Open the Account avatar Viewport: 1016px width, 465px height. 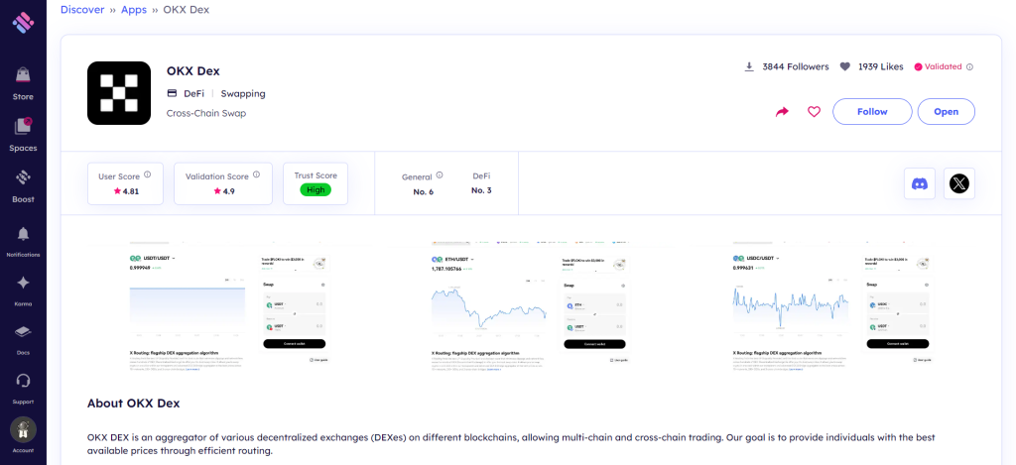pyautogui.click(x=23, y=429)
